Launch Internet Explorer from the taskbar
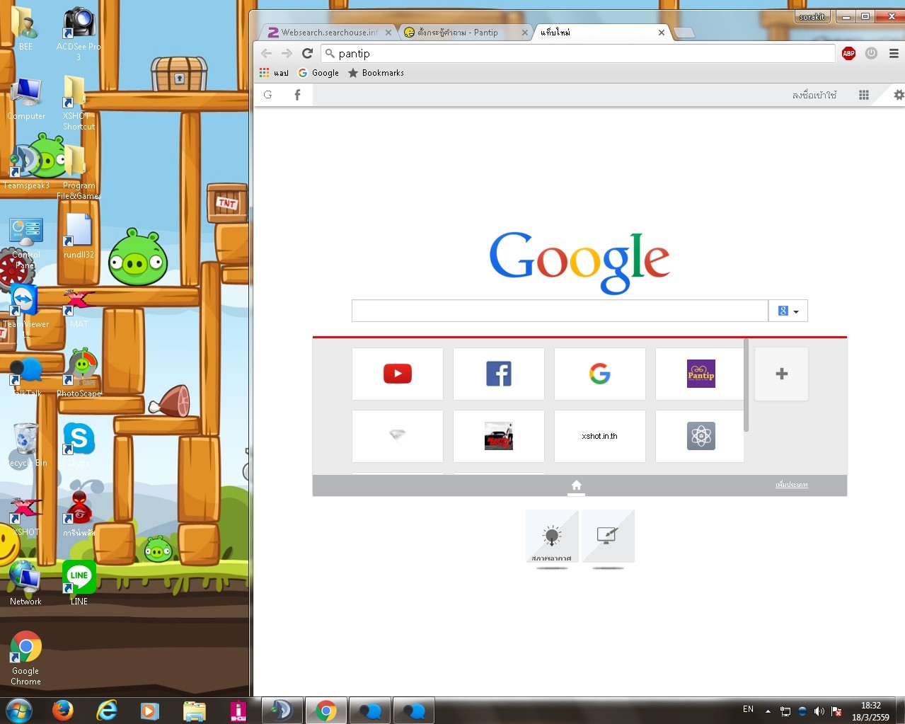 click(x=107, y=710)
